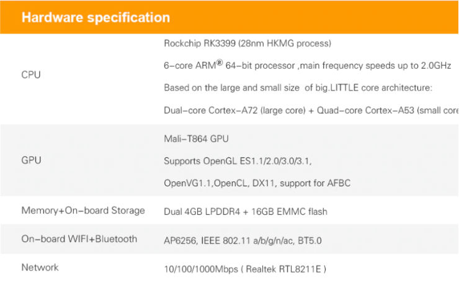459x289 pixels.
Task: Click the Dual-core Cortex-A72 text
Action: pos(238,110)
